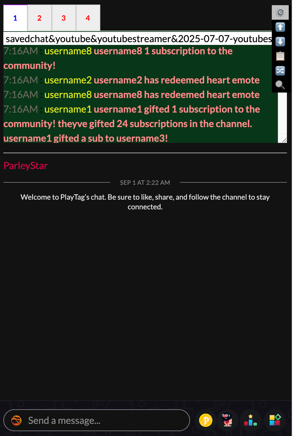Open the ParleyStar username link
This screenshot has height=436, width=293.
(x=26, y=166)
